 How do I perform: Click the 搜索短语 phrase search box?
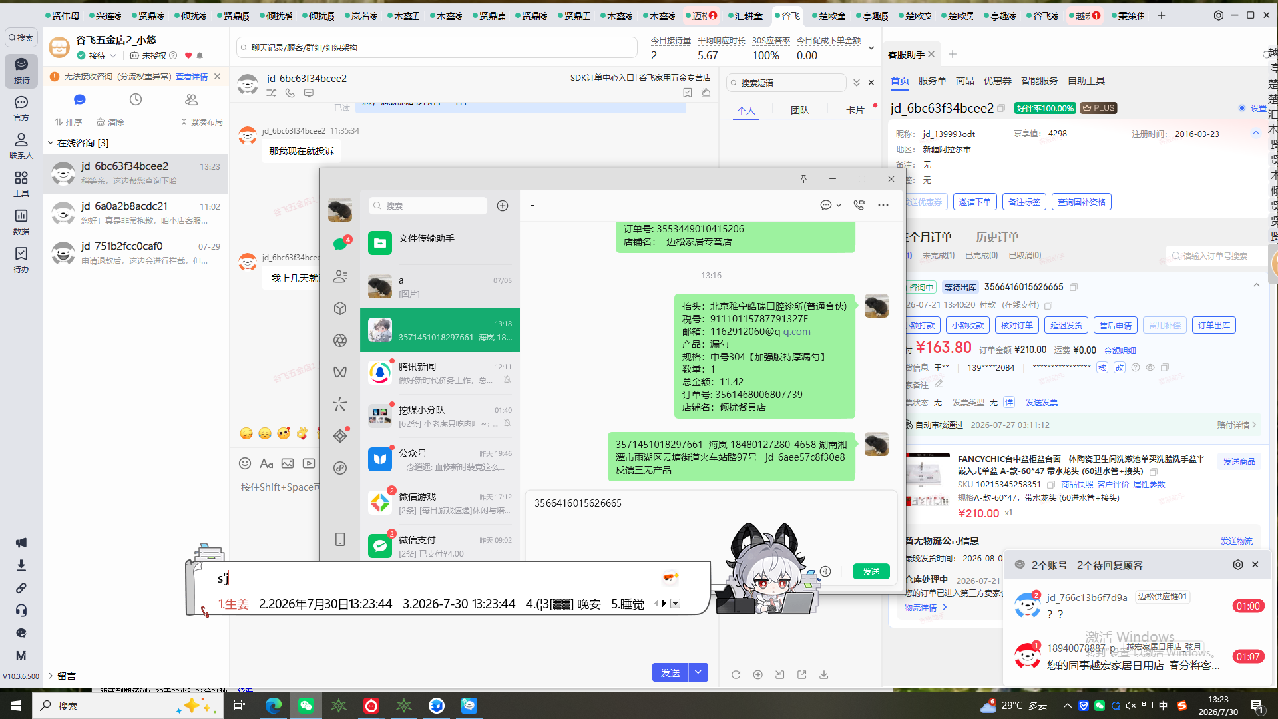[786, 83]
